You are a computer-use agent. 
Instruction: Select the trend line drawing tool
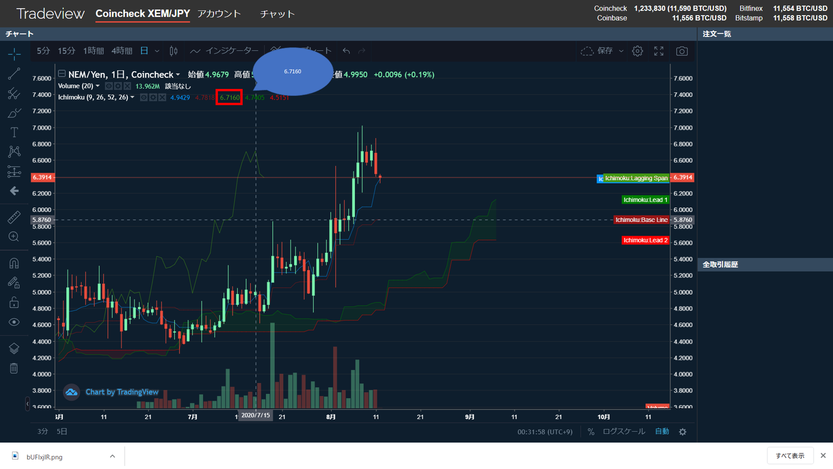(x=14, y=74)
